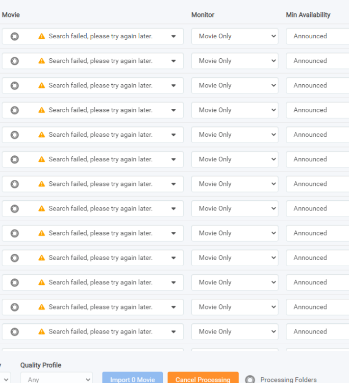Click the Import 0 Movie button
The height and width of the screenshot is (383, 349).
click(133, 378)
